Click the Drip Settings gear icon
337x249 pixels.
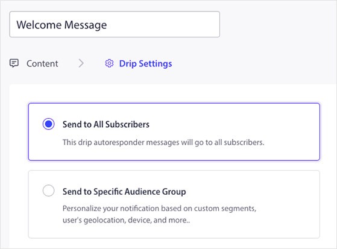109,63
